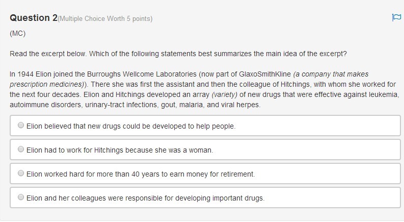The height and width of the screenshot is (222, 404).
Task: Pick radio 'Elion and her colleagues were responsible'
Action: tap(21, 197)
